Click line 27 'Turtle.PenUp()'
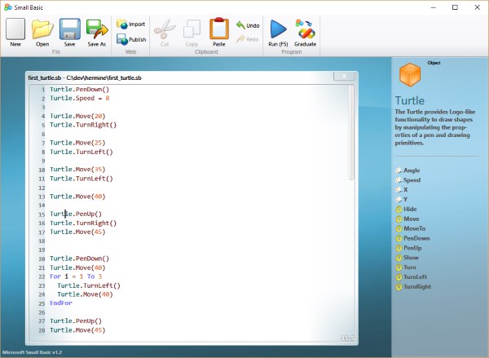The width and height of the screenshot is (489, 358). [76, 320]
